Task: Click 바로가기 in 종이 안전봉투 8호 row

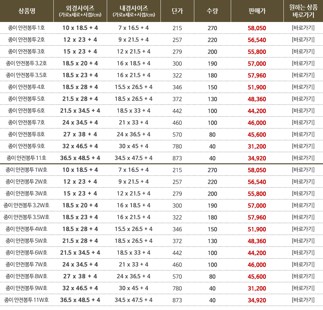Action: (303, 135)
